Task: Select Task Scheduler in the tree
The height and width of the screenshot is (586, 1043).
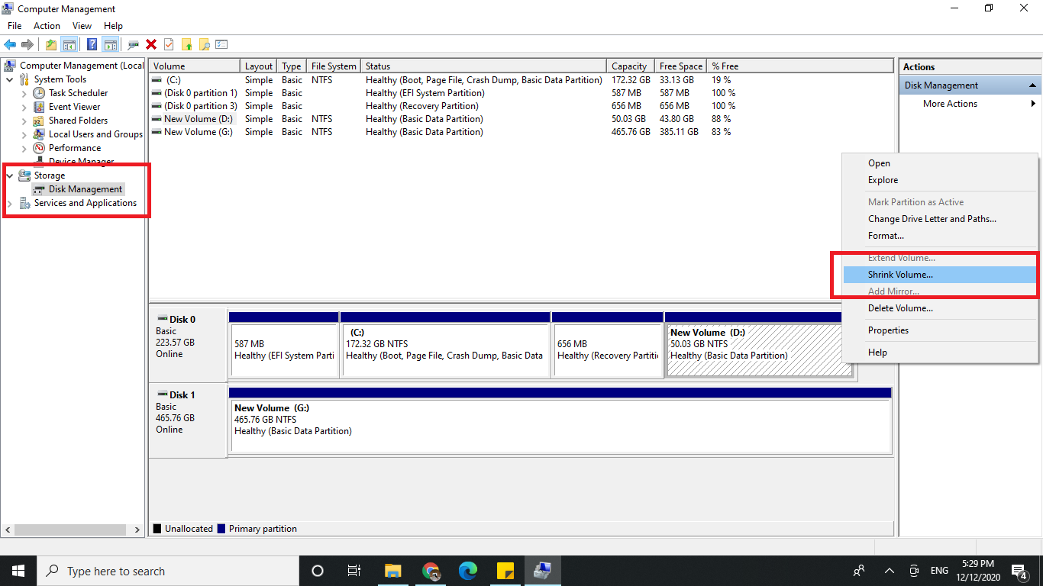Action: [x=78, y=93]
